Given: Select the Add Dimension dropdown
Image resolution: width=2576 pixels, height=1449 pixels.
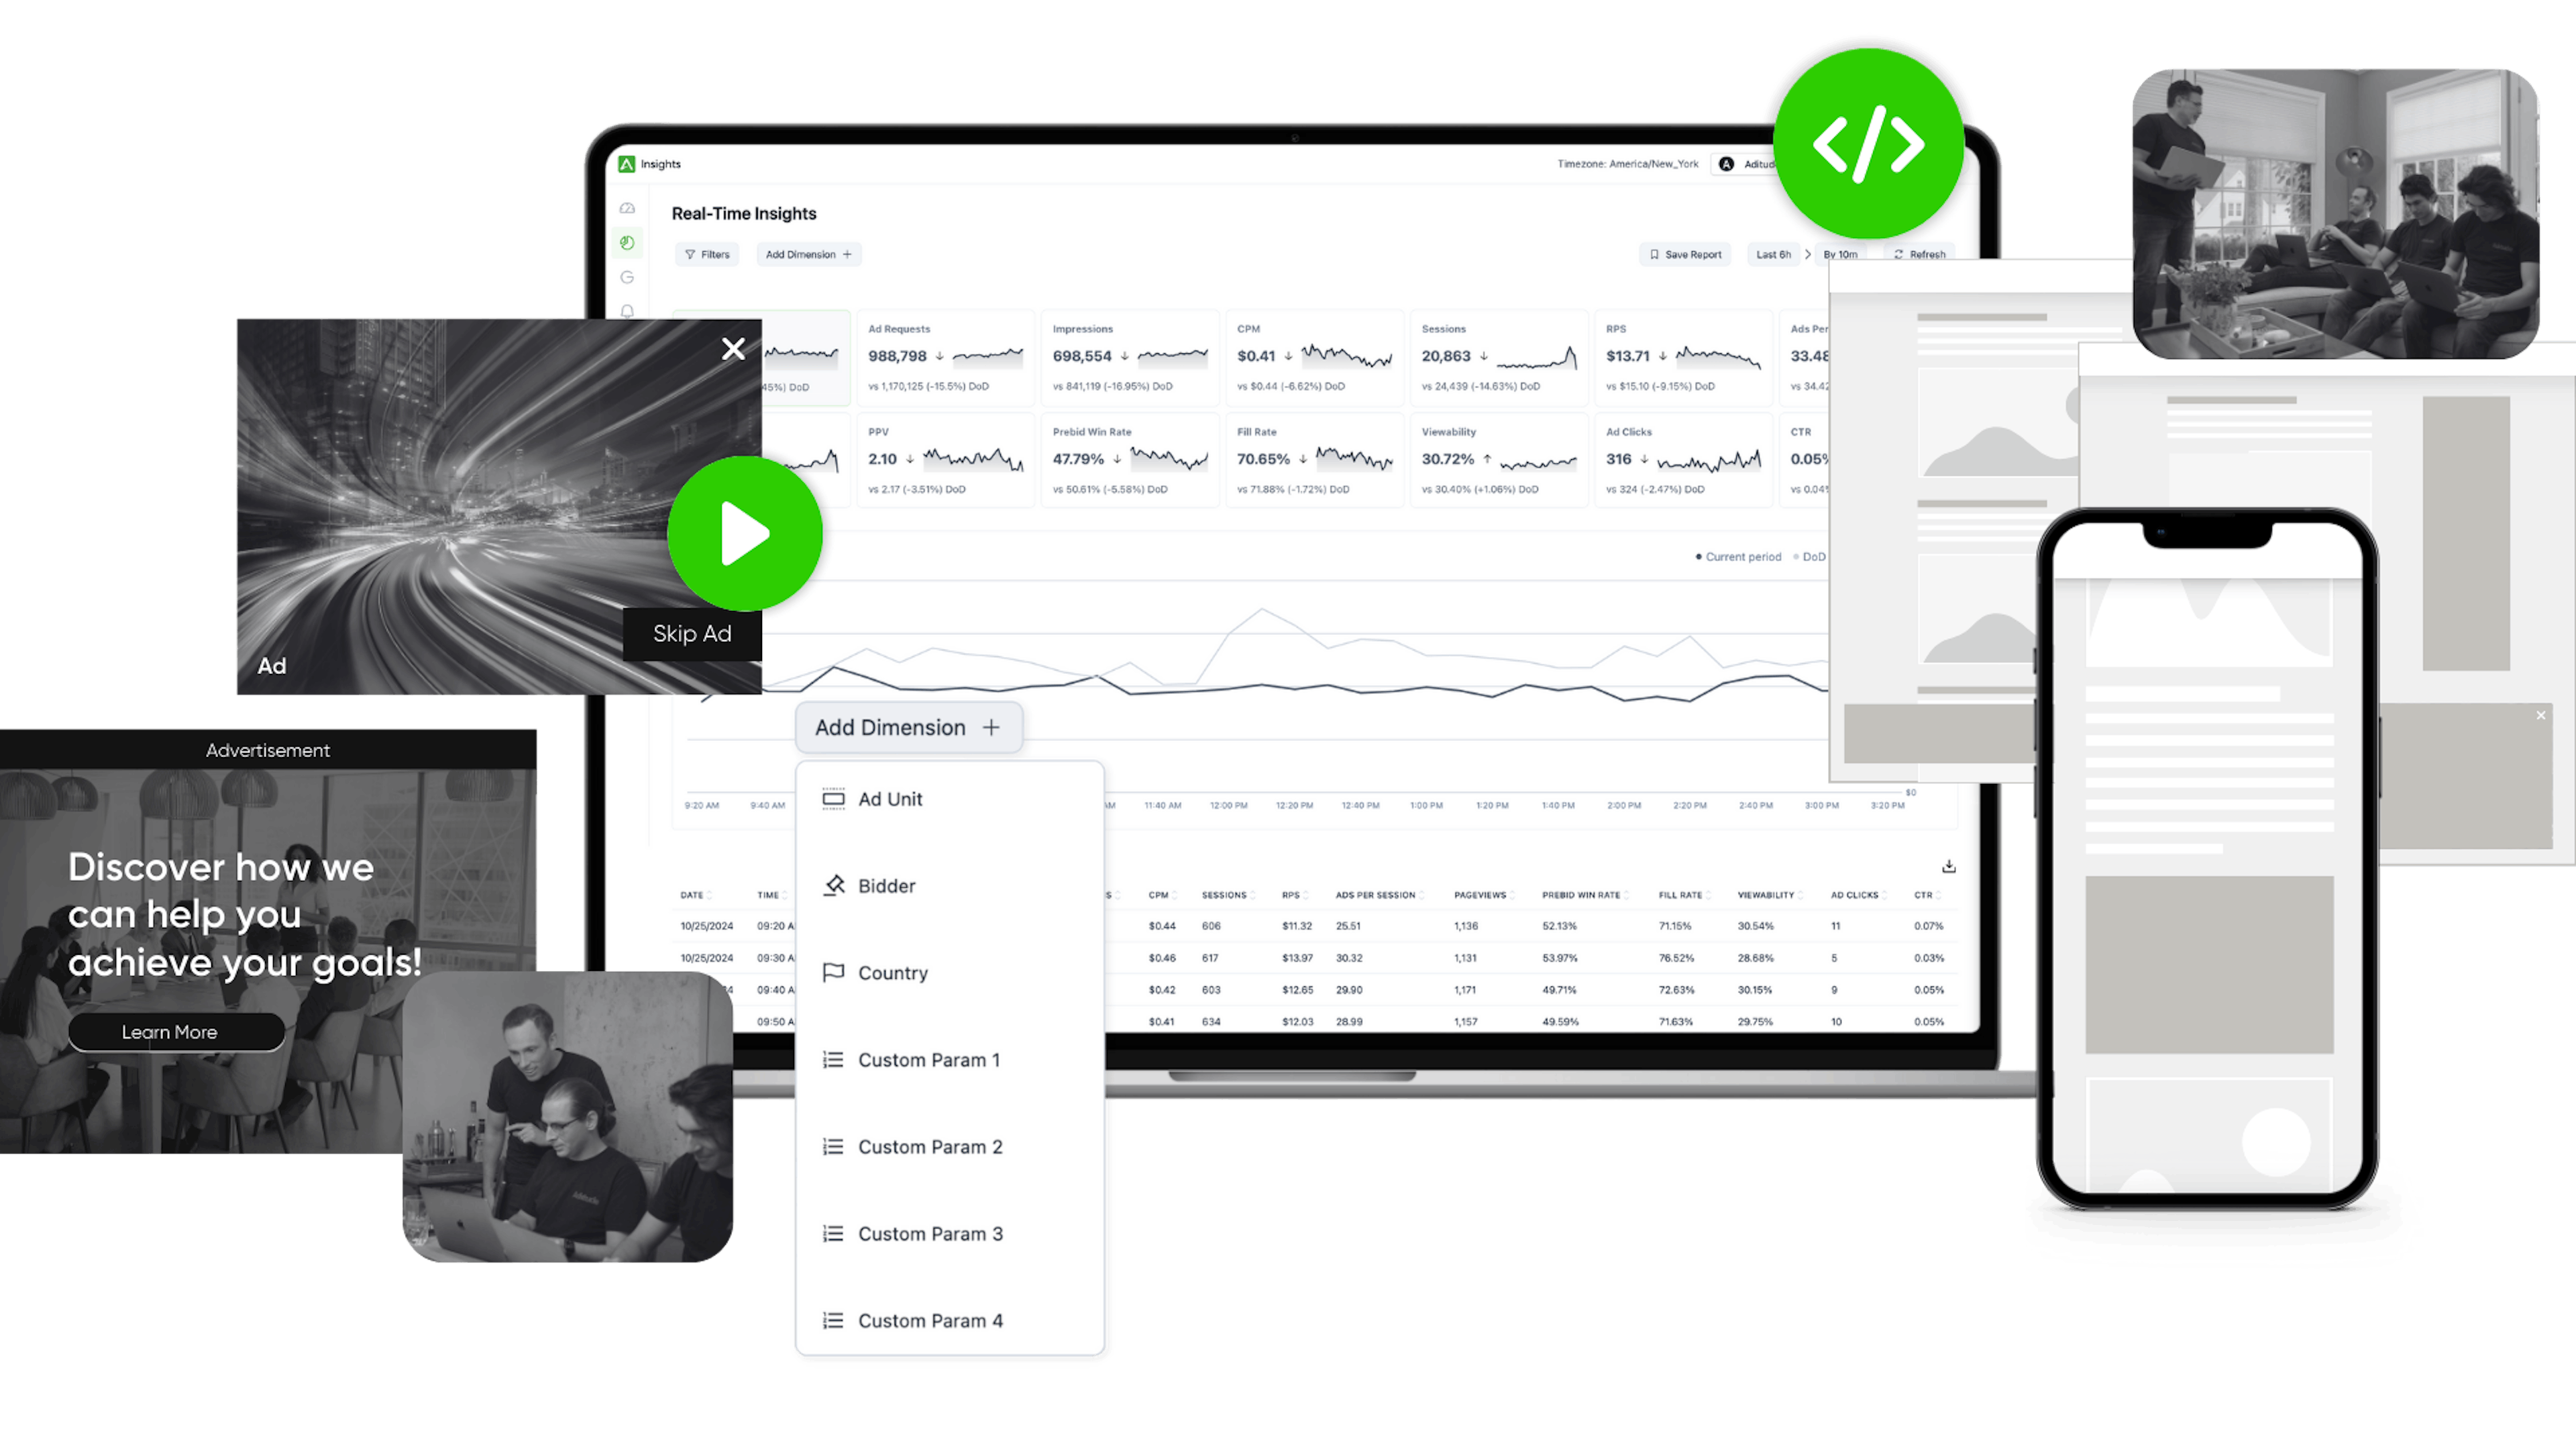Looking at the screenshot, I should point(906,727).
